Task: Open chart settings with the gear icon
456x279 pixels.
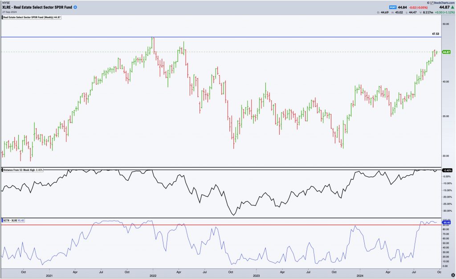Action: pos(453,275)
